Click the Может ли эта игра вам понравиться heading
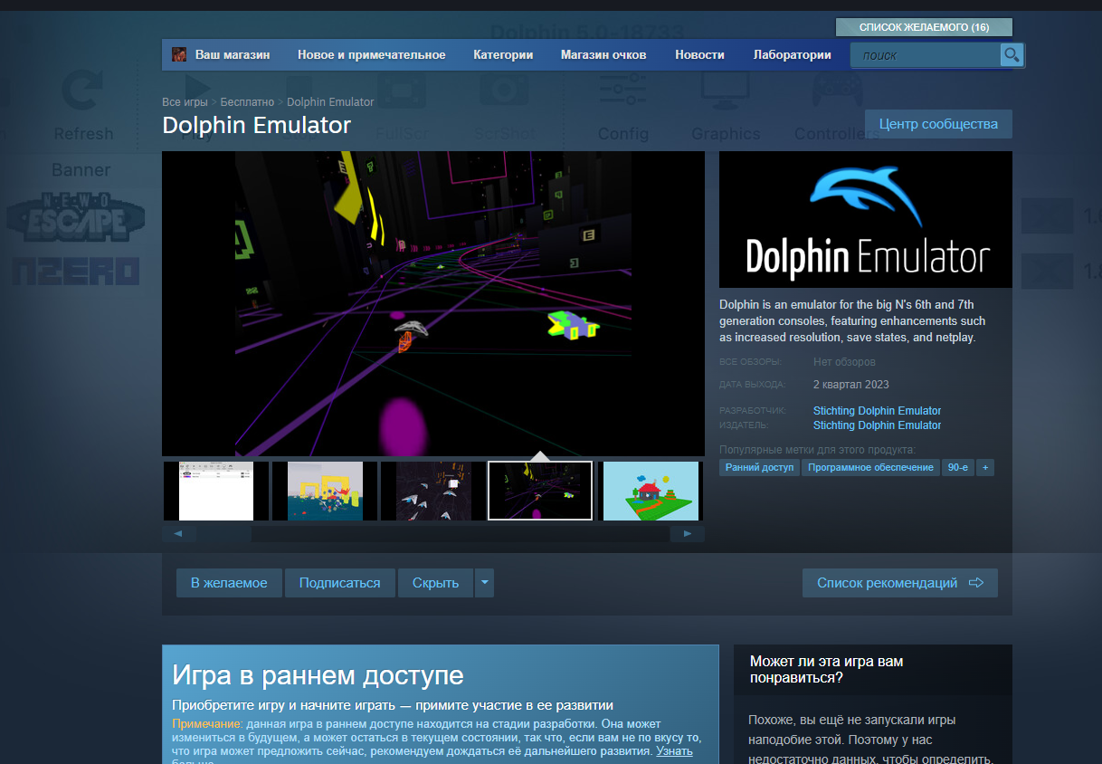This screenshot has width=1102, height=764. coord(827,669)
